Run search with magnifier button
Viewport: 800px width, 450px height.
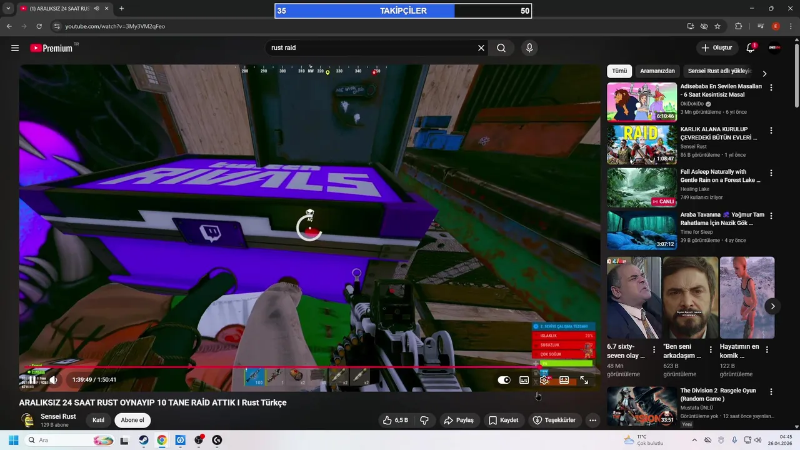pyautogui.click(x=501, y=48)
